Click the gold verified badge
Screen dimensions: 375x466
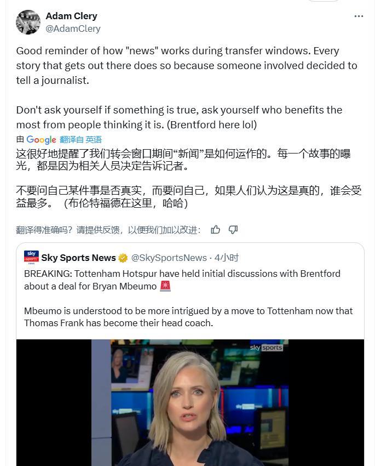point(123,258)
